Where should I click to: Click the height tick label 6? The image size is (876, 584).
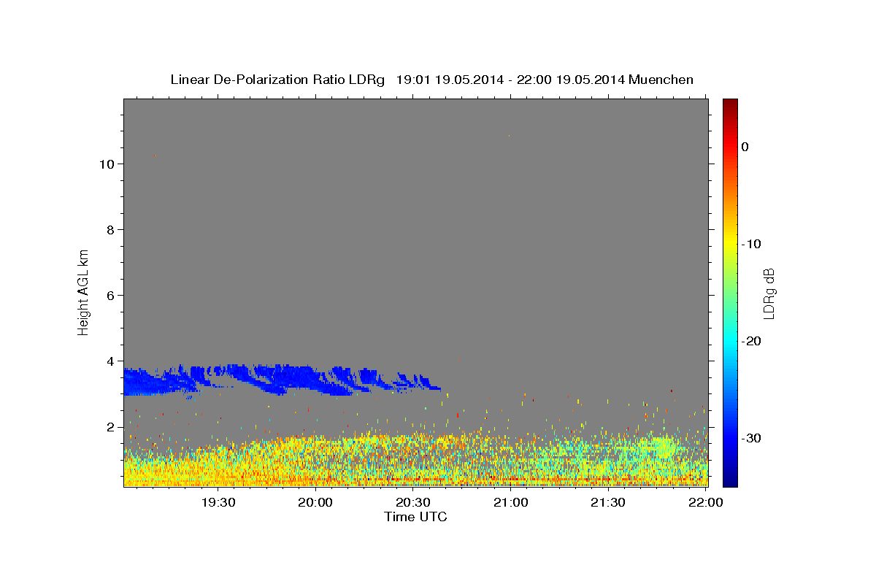111,295
